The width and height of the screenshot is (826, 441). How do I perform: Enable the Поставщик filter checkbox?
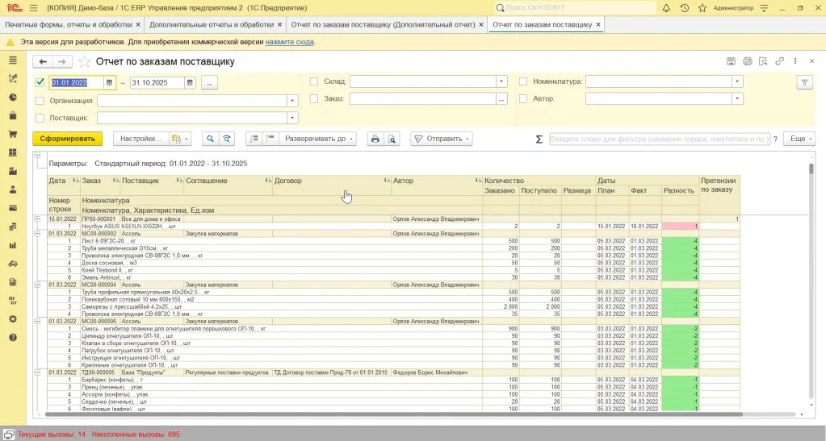[40, 118]
